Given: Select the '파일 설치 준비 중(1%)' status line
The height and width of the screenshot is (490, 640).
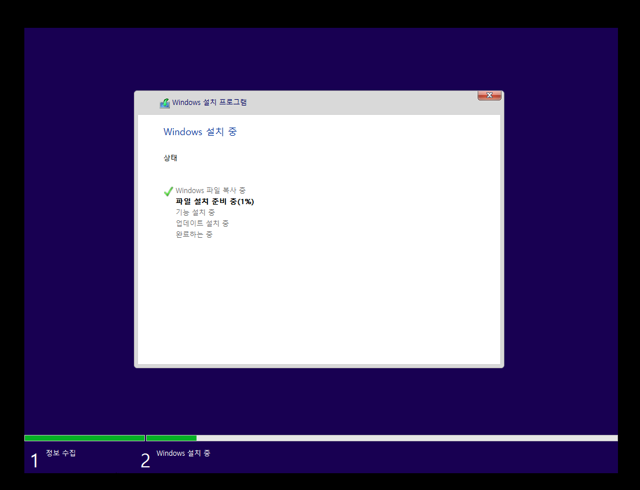Looking at the screenshot, I should coord(214,201).
